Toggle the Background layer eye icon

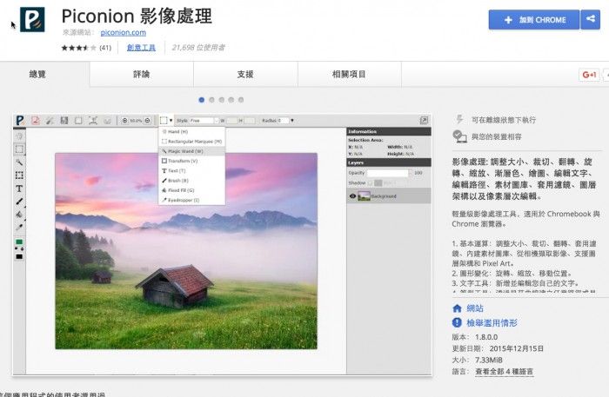(352, 196)
